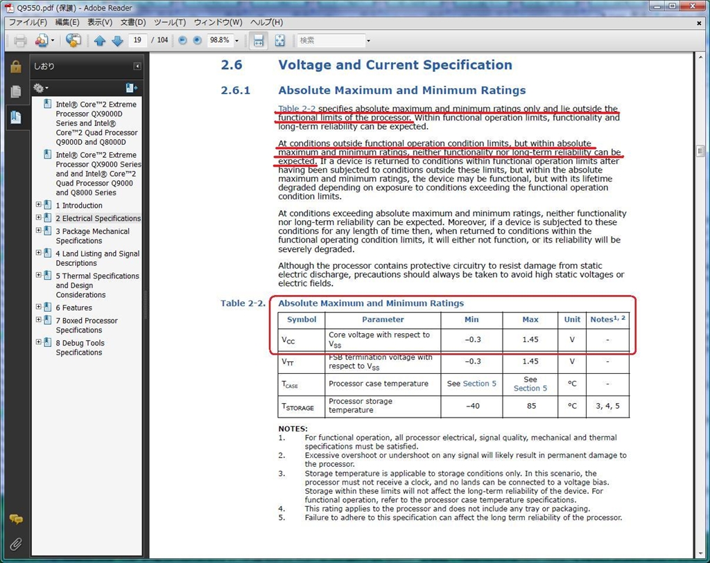Close document with menu bar x button
Viewport: 710px width, 563px height.
click(x=699, y=23)
